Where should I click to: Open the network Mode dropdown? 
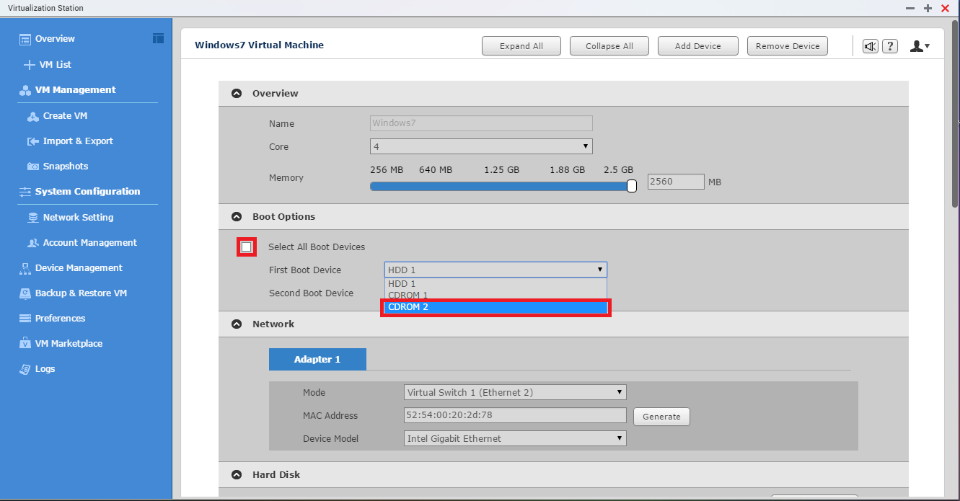[515, 393]
